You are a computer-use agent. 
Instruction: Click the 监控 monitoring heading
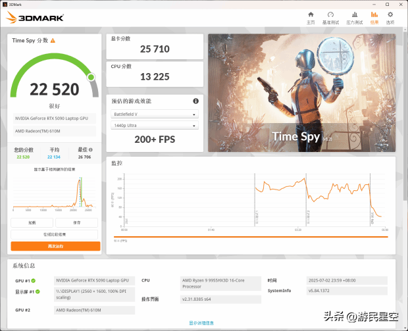coord(117,163)
